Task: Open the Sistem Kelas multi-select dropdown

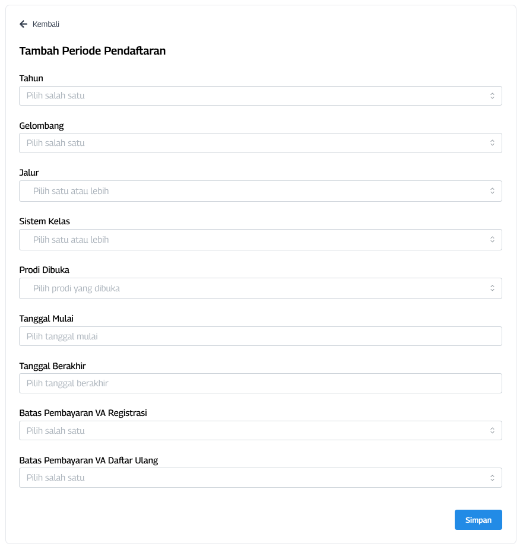Action: click(255, 240)
